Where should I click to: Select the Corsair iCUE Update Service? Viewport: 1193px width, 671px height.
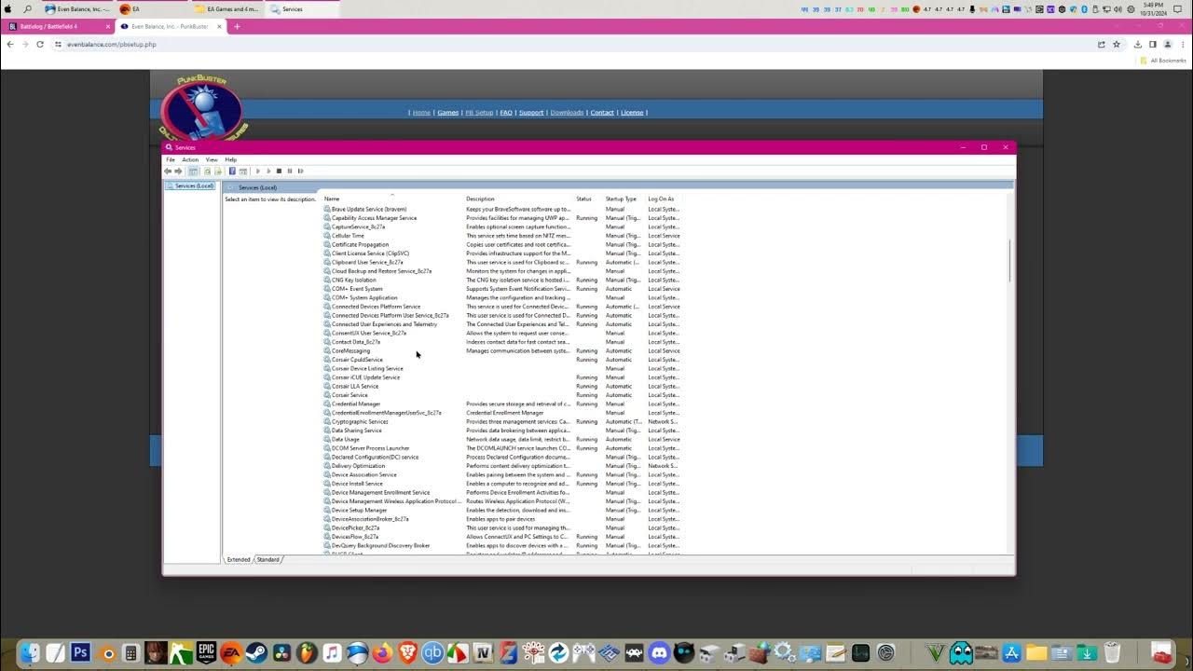[x=503, y=377]
